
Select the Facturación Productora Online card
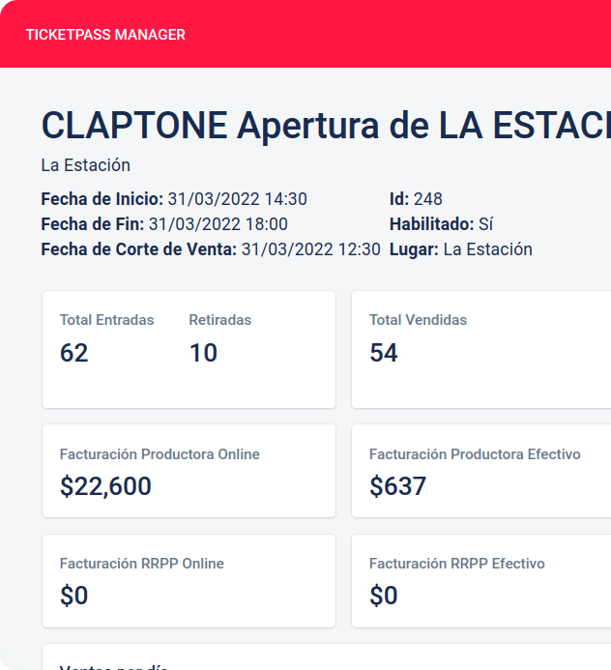pyautogui.click(x=189, y=471)
